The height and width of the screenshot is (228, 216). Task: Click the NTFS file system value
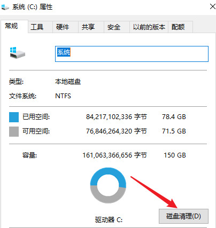click(63, 96)
